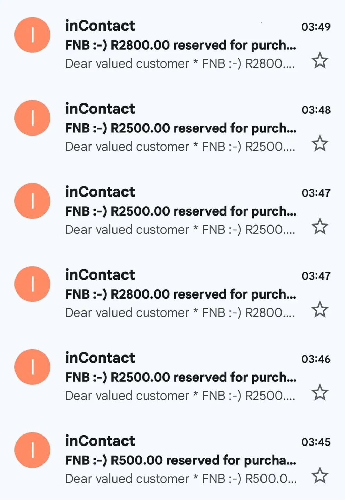Tap the avatar beside 03:47 R2800.00 email

[x=32, y=284]
